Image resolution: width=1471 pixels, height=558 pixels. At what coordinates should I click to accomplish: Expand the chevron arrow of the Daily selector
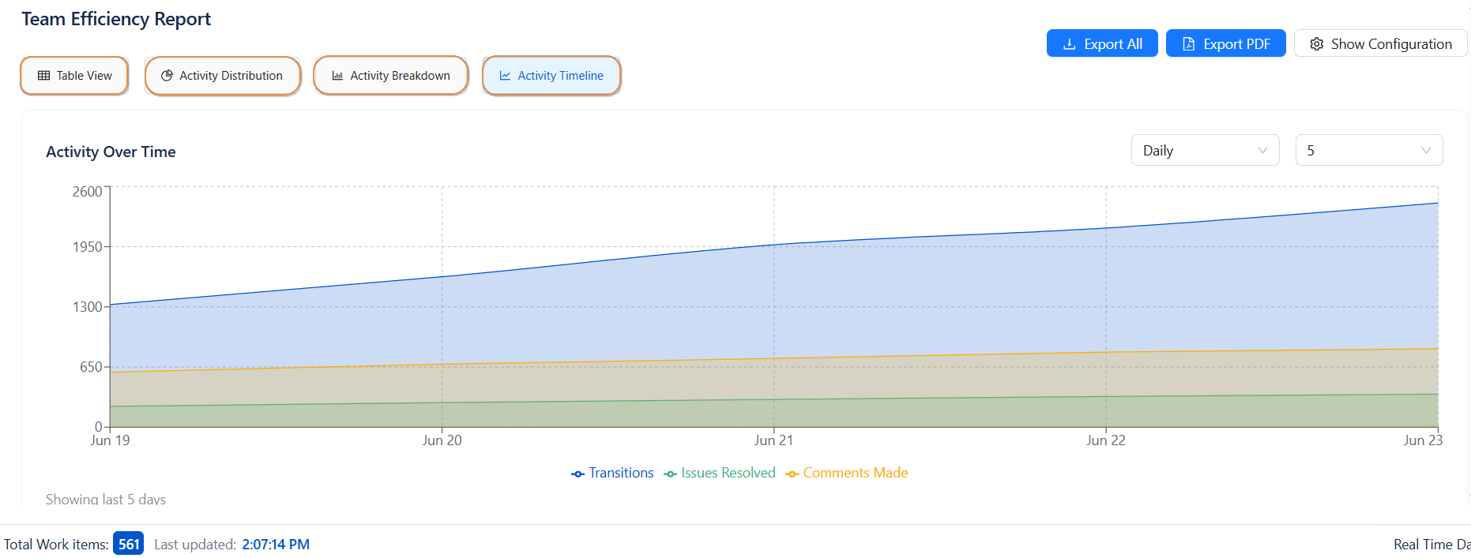(1262, 151)
